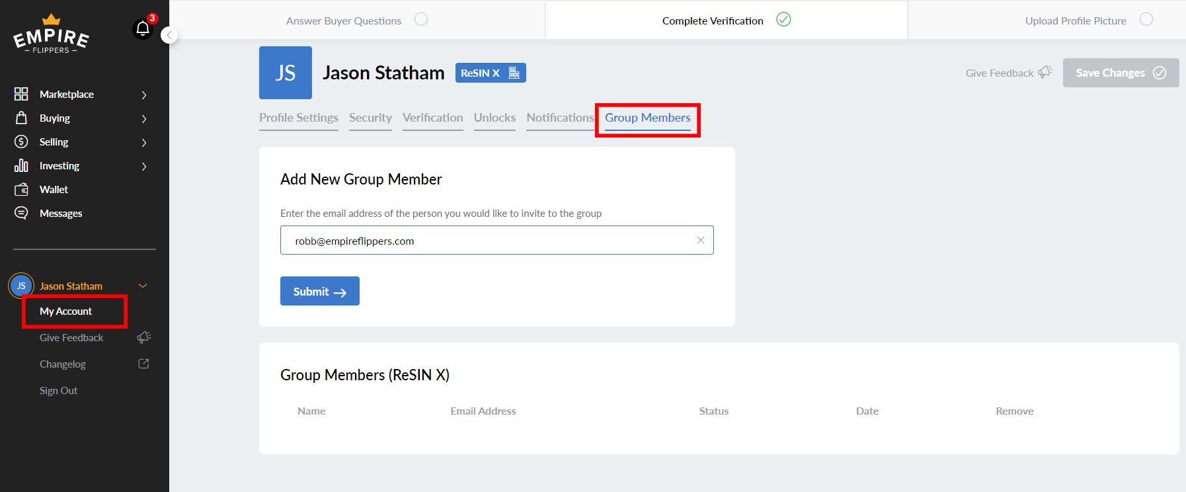
Task: Click the ReSIN X group badge
Action: [x=491, y=73]
